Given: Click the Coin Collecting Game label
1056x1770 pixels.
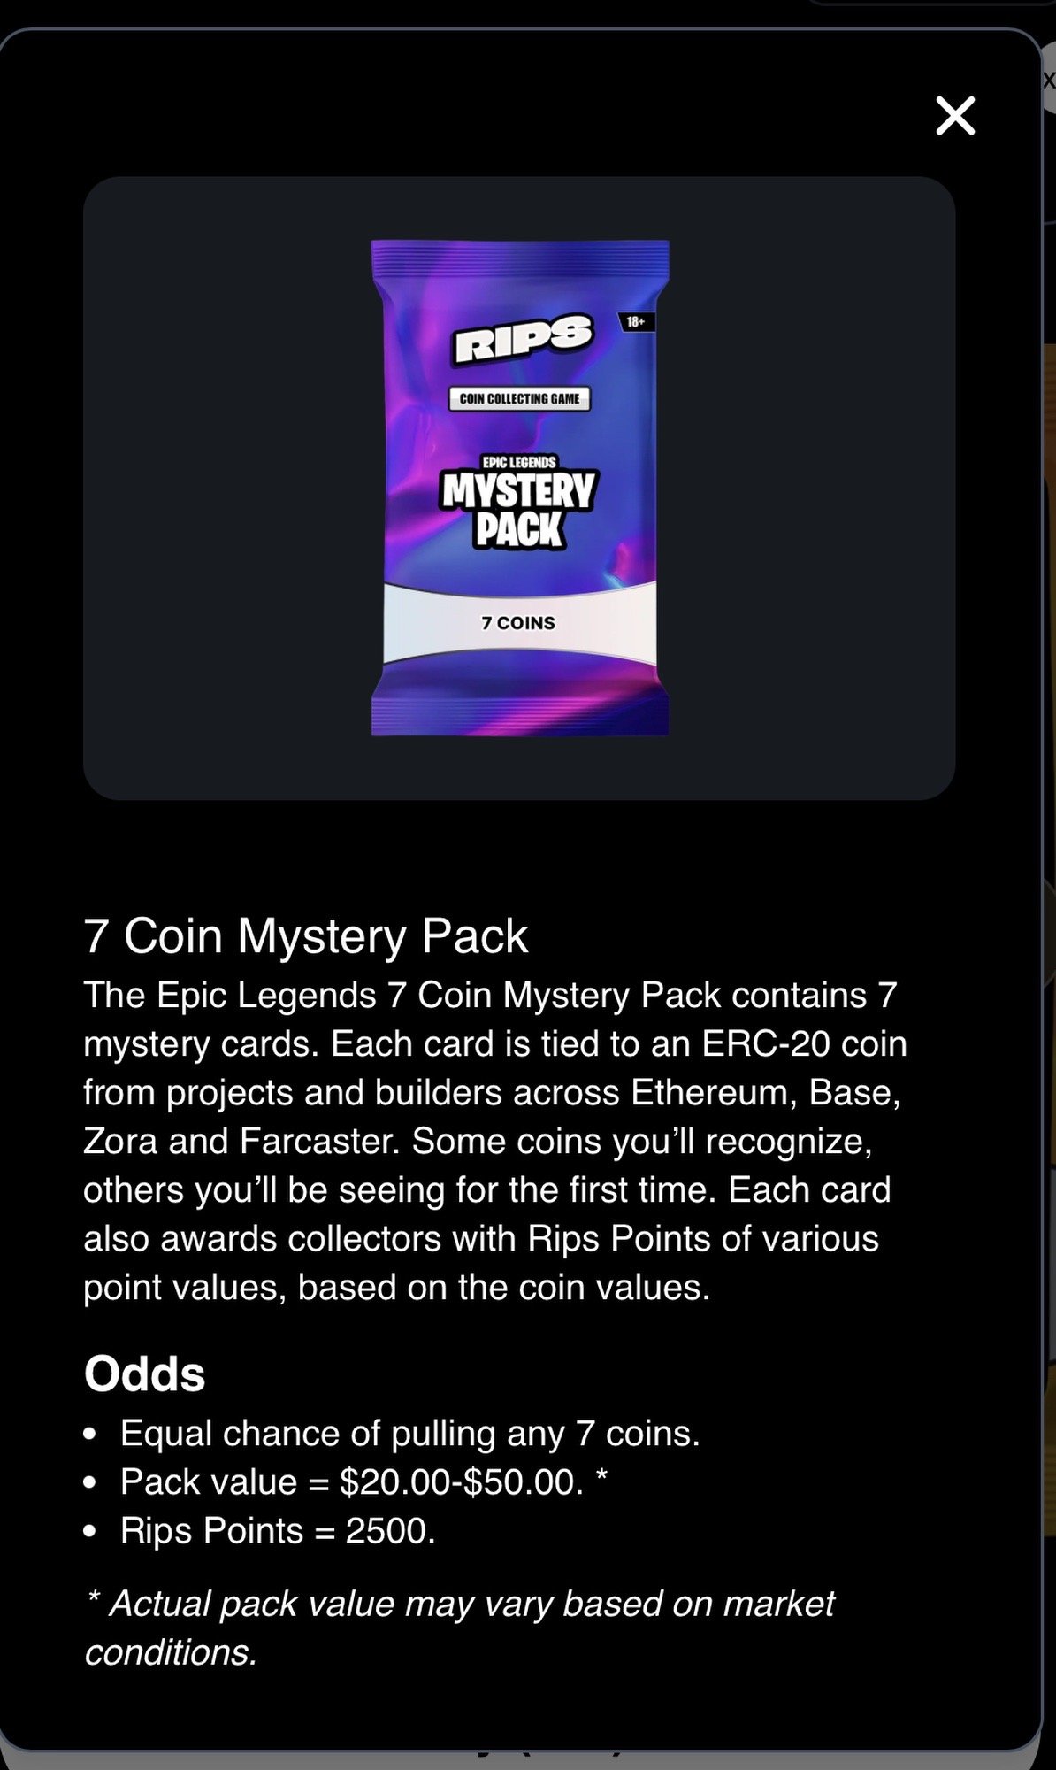Looking at the screenshot, I should pyautogui.click(x=519, y=399).
